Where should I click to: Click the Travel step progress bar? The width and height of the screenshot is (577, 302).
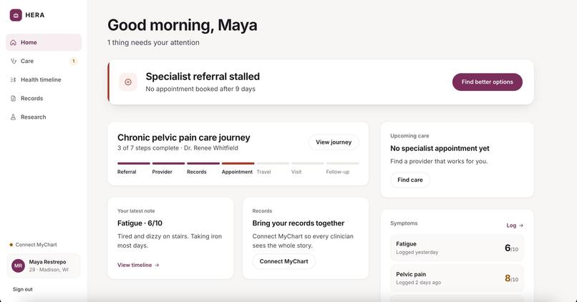pos(273,163)
